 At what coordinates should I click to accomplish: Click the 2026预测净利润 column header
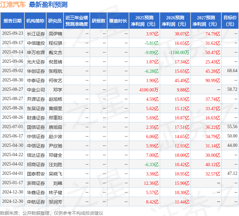(x=175, y=21)
